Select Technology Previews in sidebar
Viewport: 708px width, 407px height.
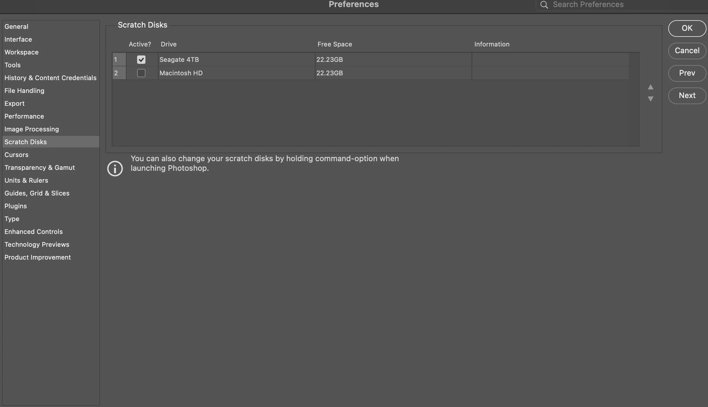coord(37,245)
